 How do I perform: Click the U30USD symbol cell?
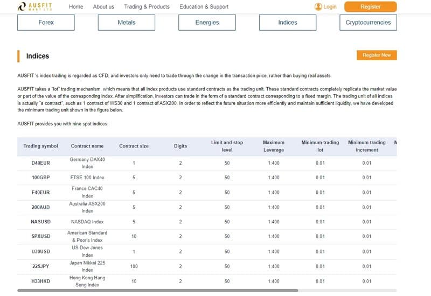(41, 251)
